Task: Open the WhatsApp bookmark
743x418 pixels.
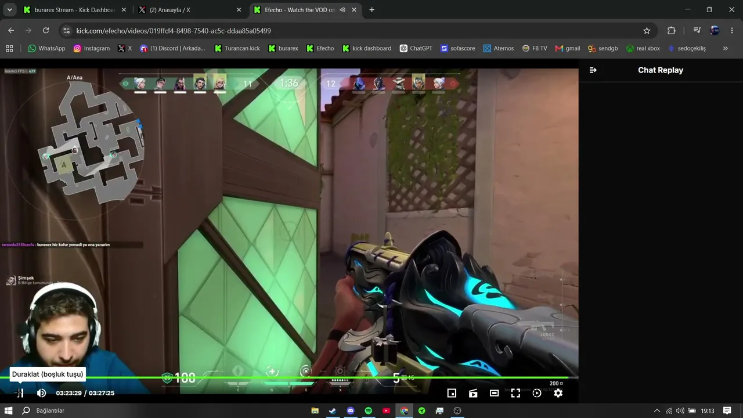Action: click(x=46, y=48)
